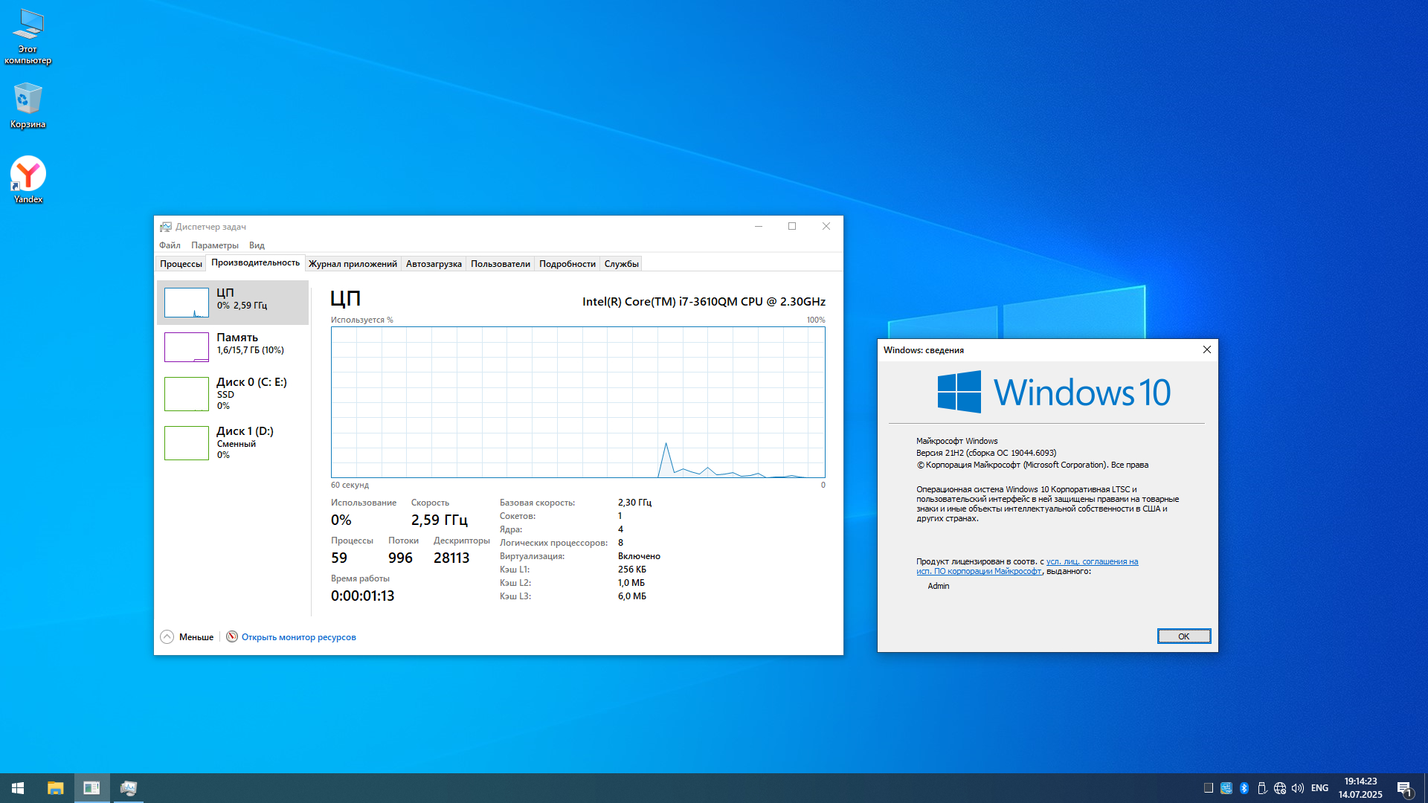Viewport: 1428px width, 803px height.
Task: Click the Windows Start button
Action: click(18, 788)
